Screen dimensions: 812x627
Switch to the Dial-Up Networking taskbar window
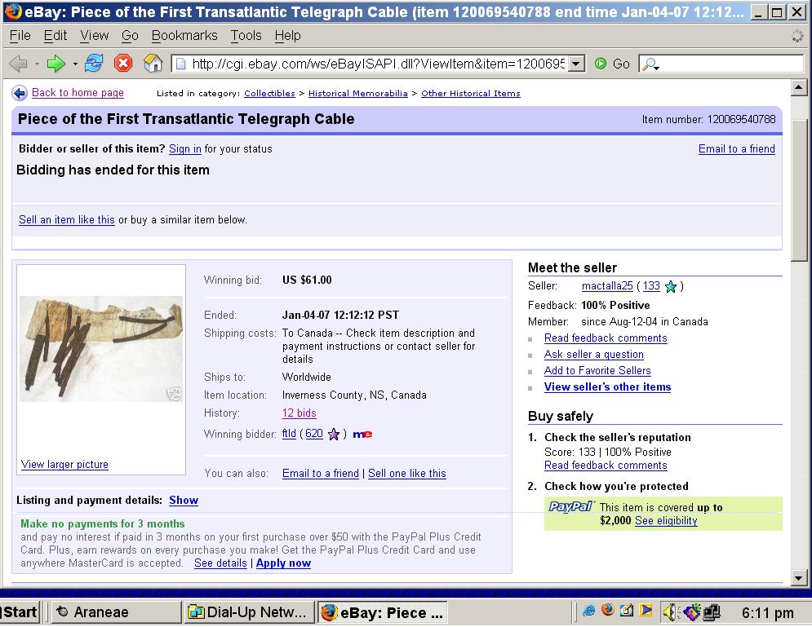(x=249, y=612)
